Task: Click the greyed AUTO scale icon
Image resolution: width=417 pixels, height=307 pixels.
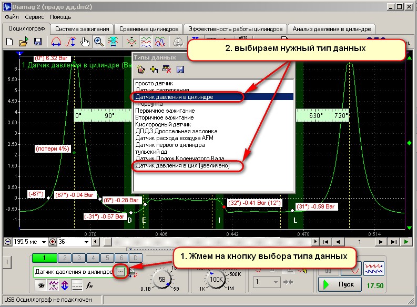Action: click(x=178, y=42)
